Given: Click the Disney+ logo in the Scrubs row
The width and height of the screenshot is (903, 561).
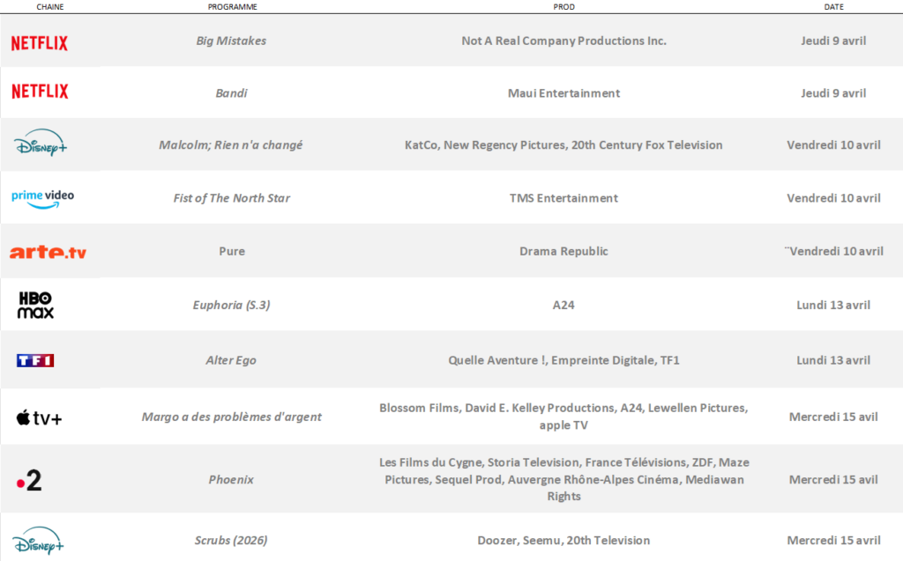Looking at the screenshot, I should tap(40, 541).
